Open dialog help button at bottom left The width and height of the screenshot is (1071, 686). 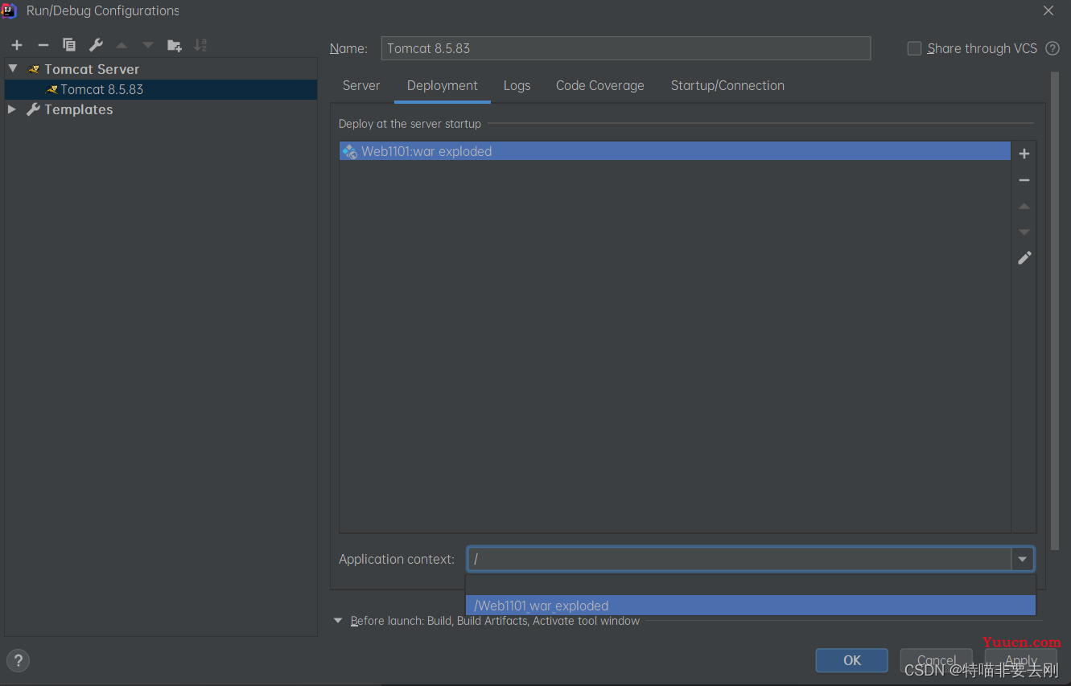[x=18, y=661]
